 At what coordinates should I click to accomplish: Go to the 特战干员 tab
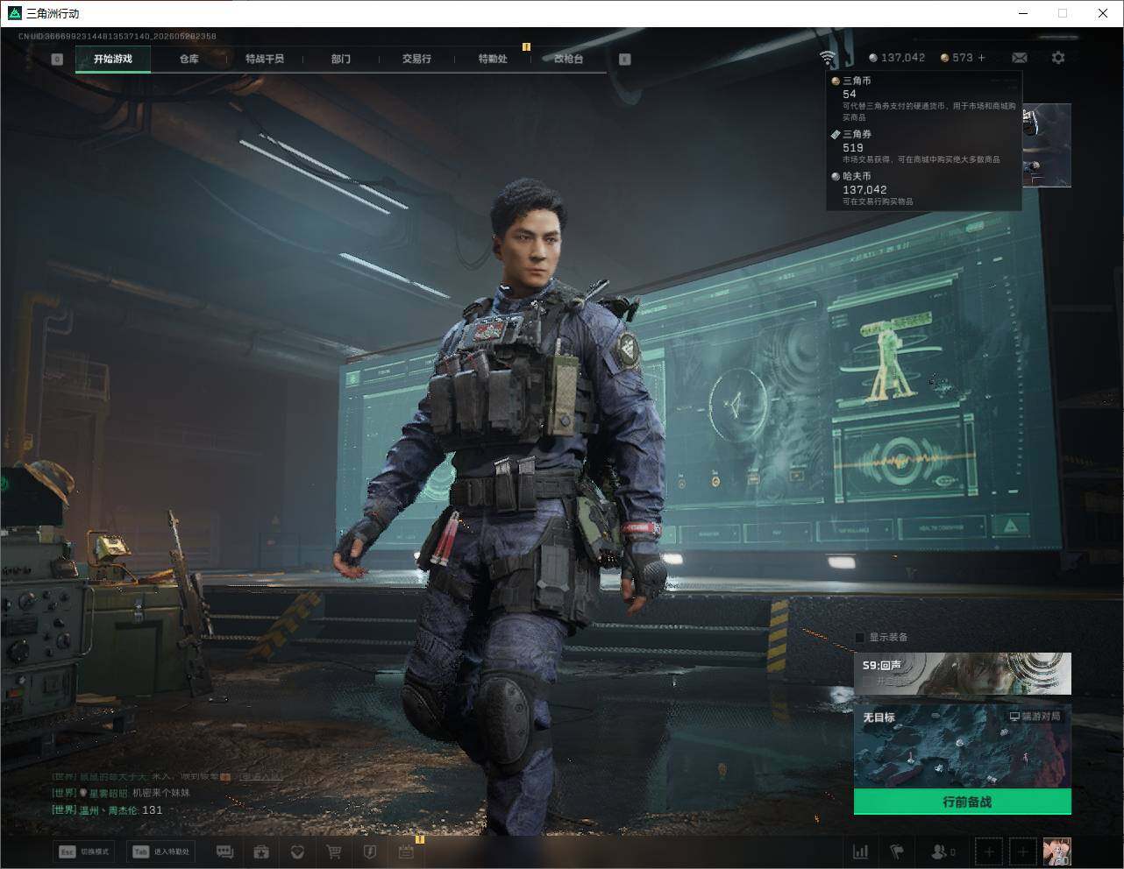point(265,59)
